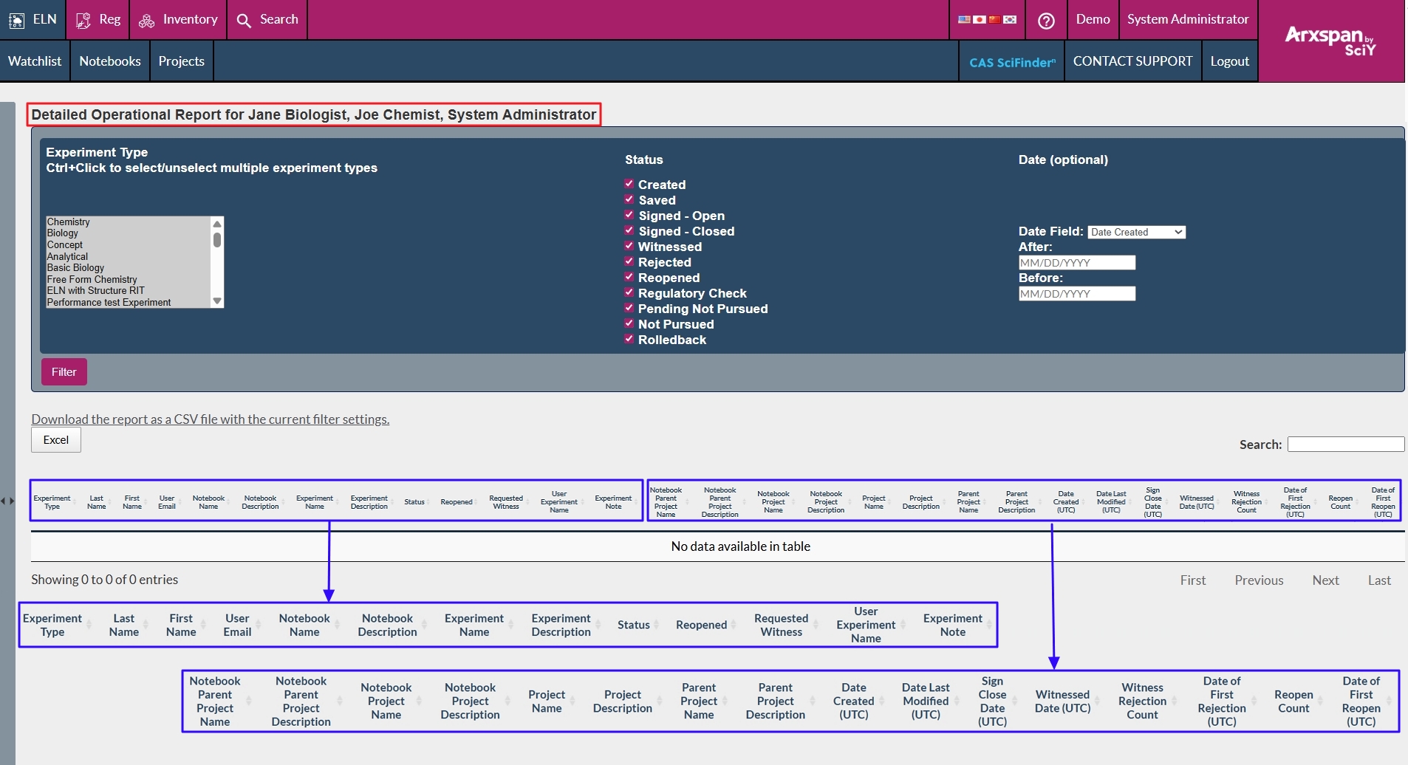
Task: Go to the Projects menu
Action: coord(181,61)
